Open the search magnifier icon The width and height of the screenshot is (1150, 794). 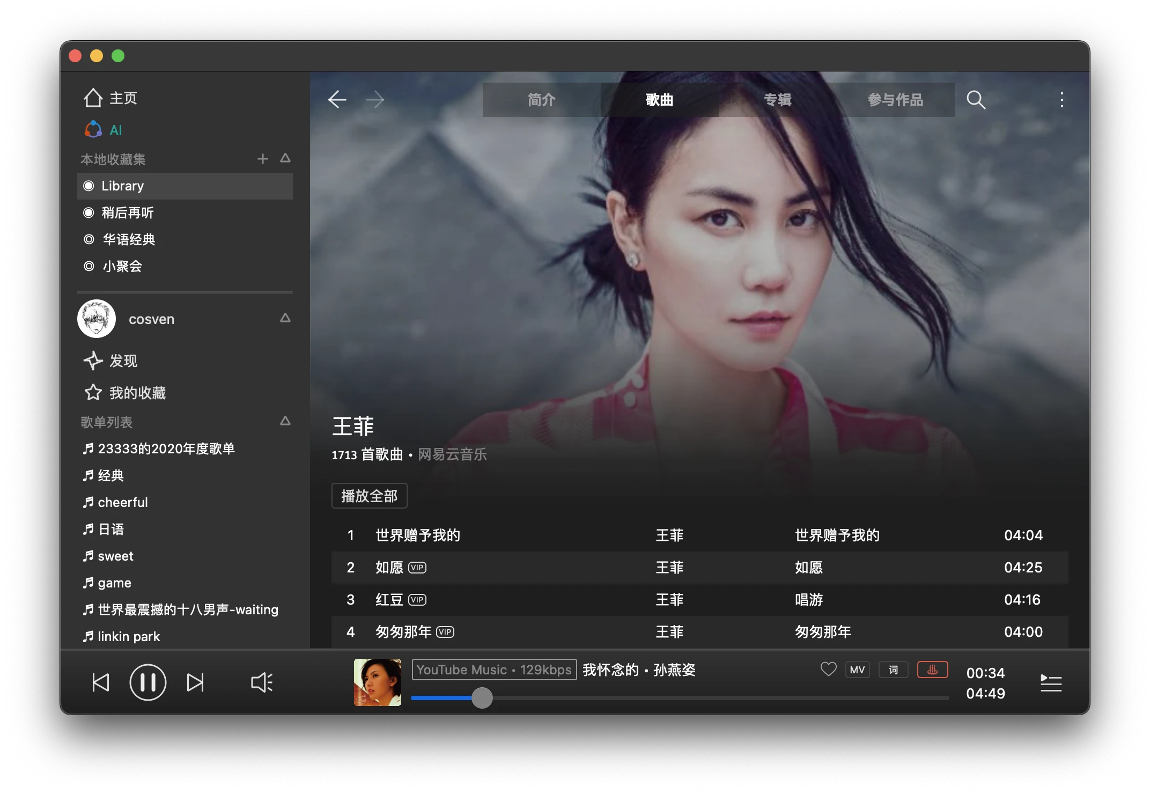(976, 100)
